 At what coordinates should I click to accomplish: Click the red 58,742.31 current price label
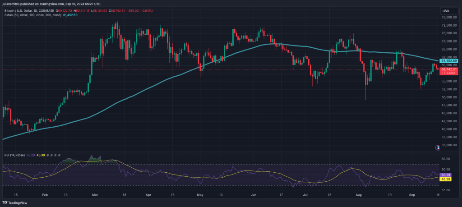click(x=449, y=69)
